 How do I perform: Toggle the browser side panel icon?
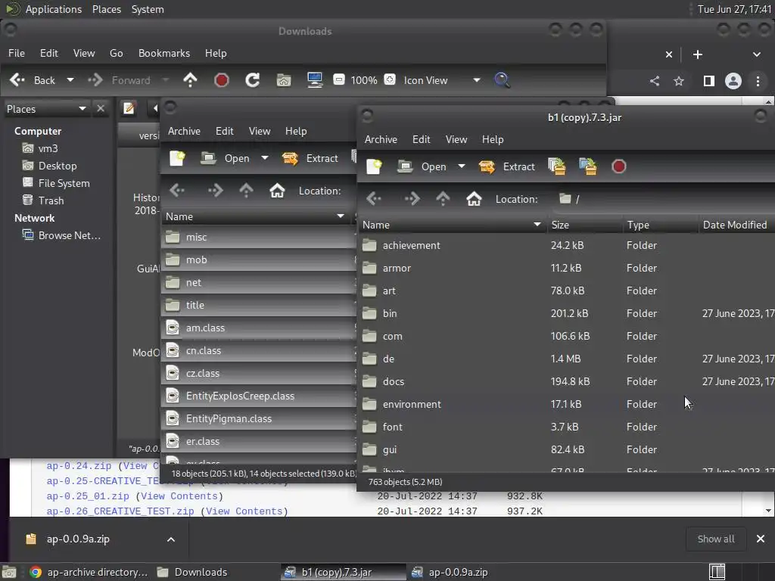(x=708, y=81)
